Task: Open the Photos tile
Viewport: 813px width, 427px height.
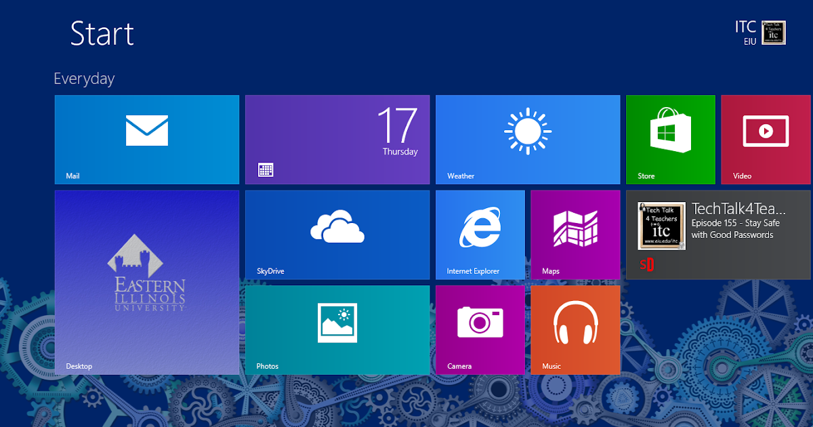Action: click(337, 330)
